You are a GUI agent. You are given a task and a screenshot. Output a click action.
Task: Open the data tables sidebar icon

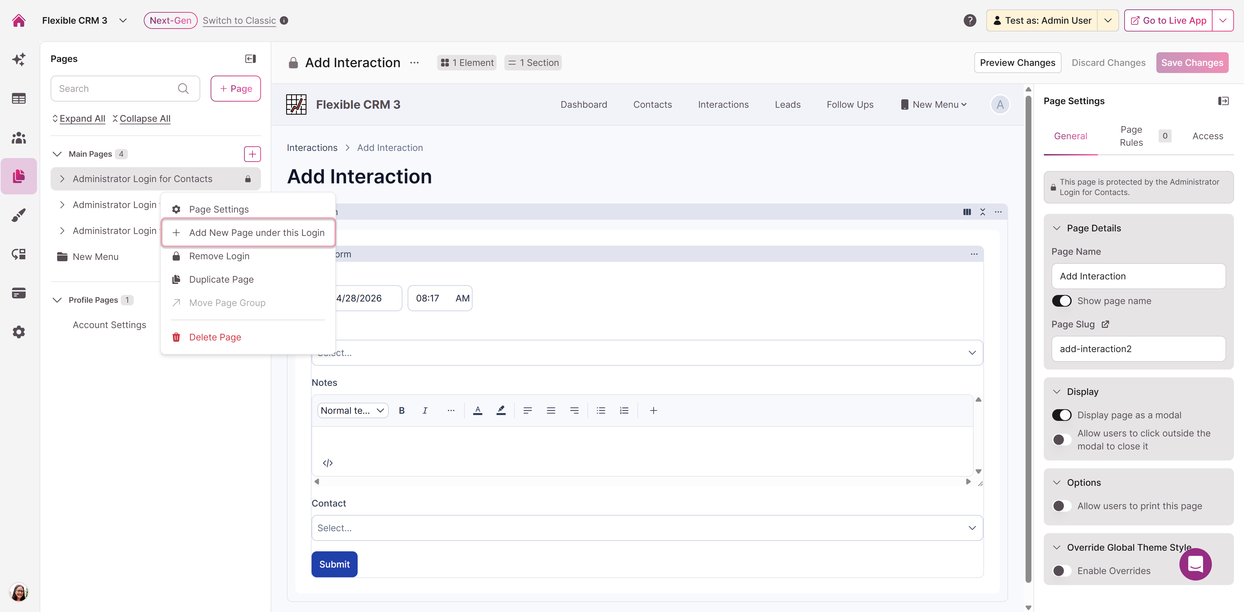tap(18, 98)
